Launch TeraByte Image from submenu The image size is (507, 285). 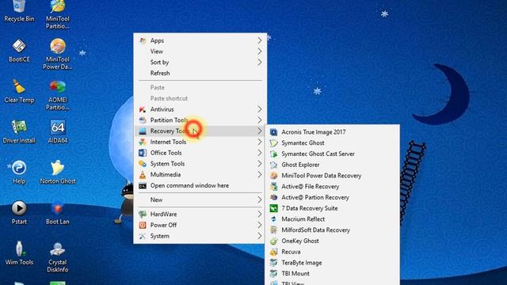333,263
